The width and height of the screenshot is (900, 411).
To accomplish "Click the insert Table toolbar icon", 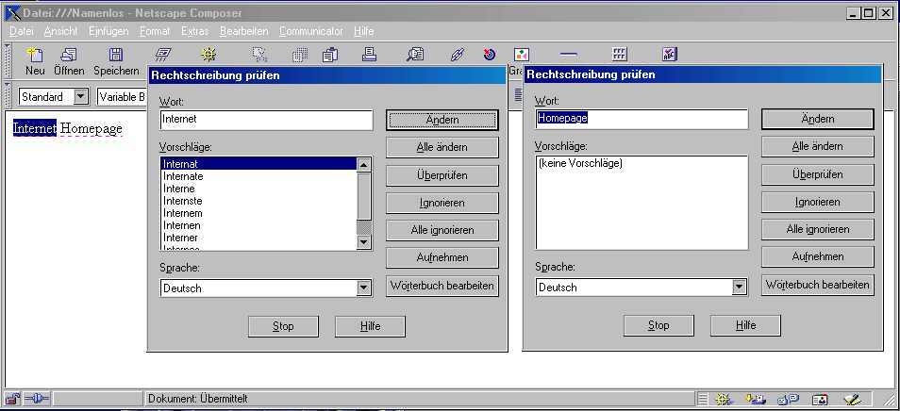I will click(x=619, y=55).
